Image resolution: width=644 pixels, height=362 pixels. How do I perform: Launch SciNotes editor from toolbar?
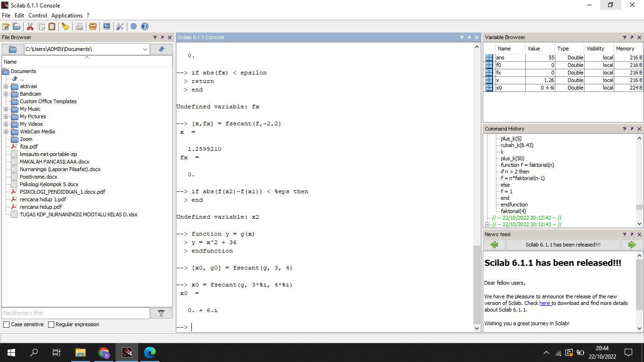[x=6, y=26]
